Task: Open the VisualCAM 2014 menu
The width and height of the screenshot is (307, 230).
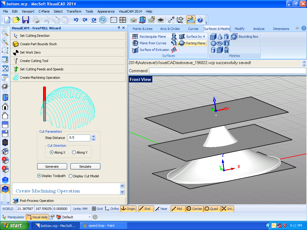Action: pyautogui.click(x=130, y=11)
